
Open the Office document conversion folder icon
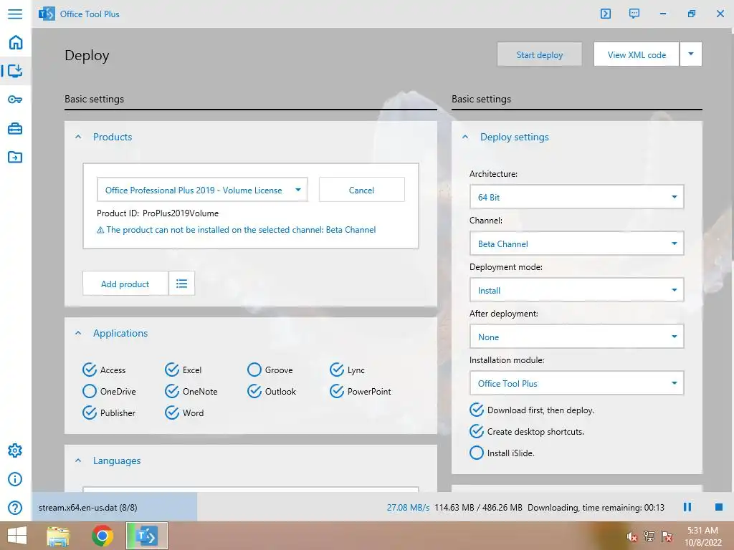pyautogui.click(x=15, y=157)
